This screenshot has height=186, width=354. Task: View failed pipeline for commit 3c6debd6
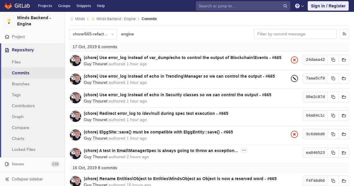294,134
